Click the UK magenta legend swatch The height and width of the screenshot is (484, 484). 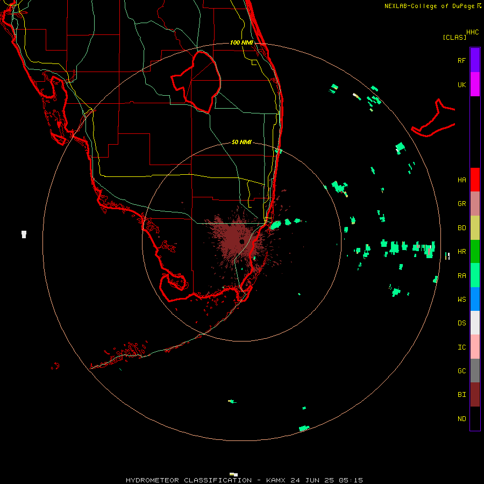coord(475,84)
